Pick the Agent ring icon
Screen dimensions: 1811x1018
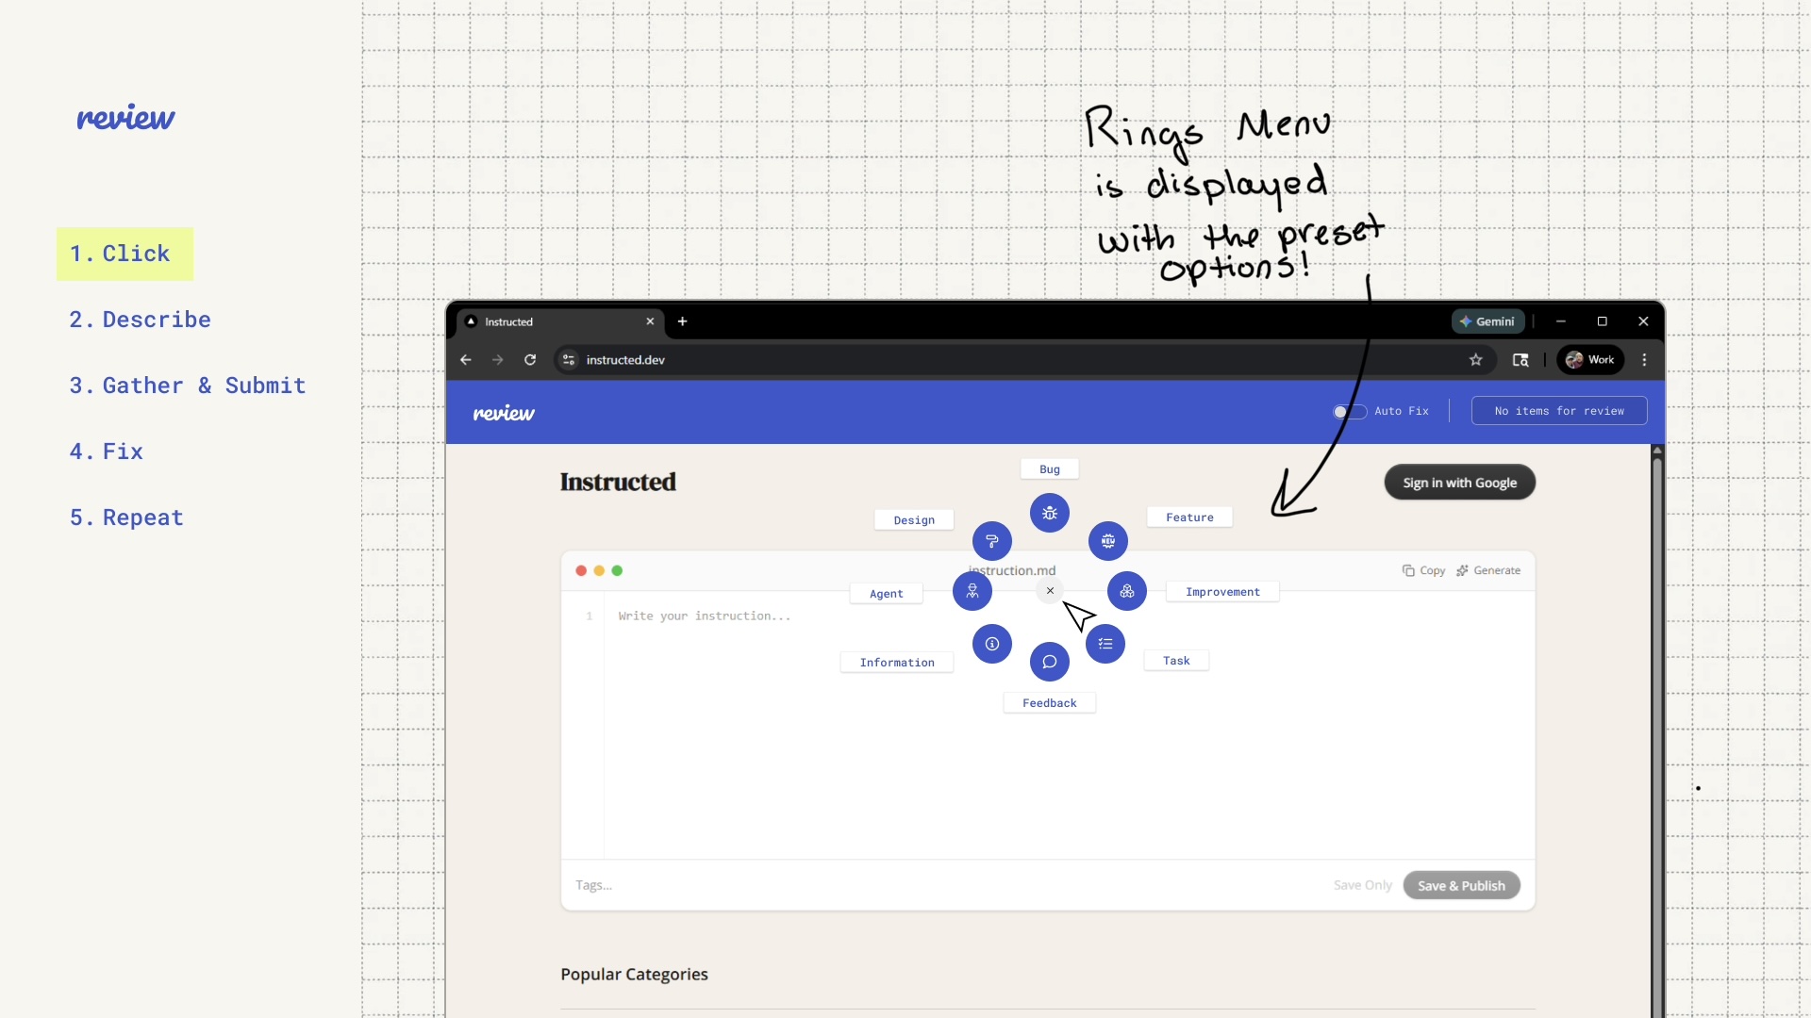point(972,592)
